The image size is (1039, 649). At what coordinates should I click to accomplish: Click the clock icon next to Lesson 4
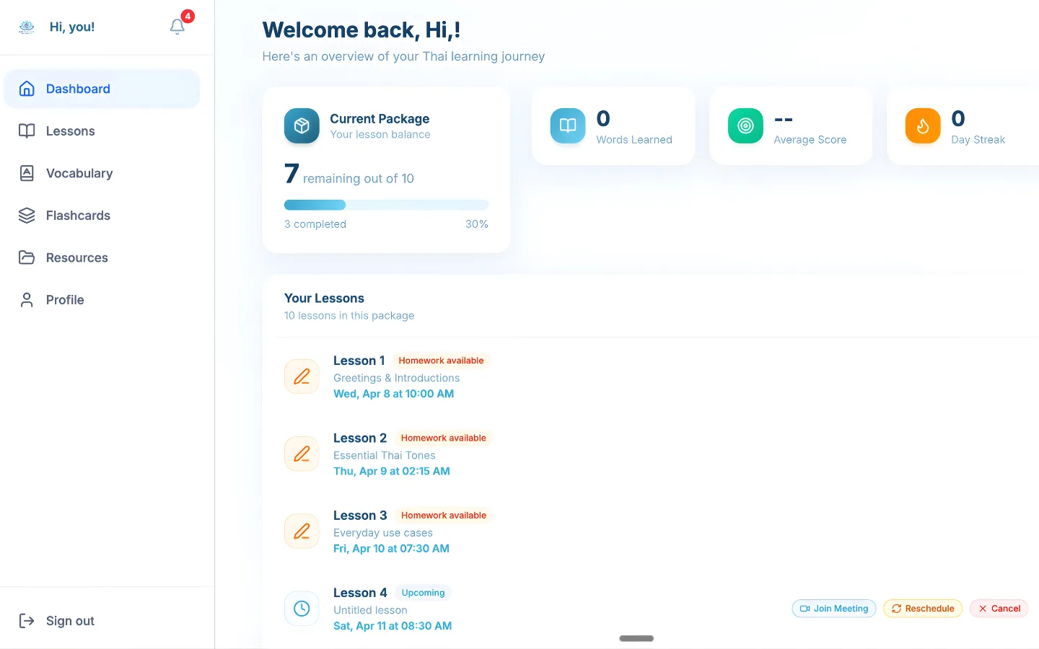[x=302, y=608]
